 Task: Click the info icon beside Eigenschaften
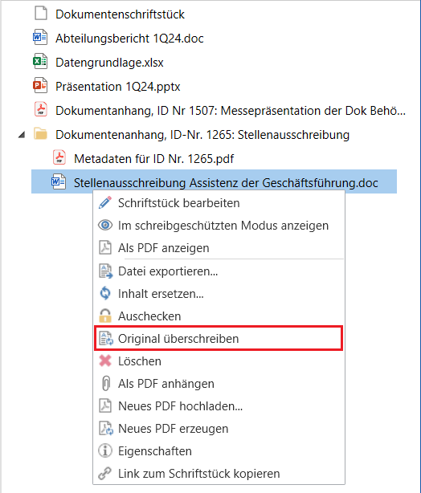[x=105, y=451]
